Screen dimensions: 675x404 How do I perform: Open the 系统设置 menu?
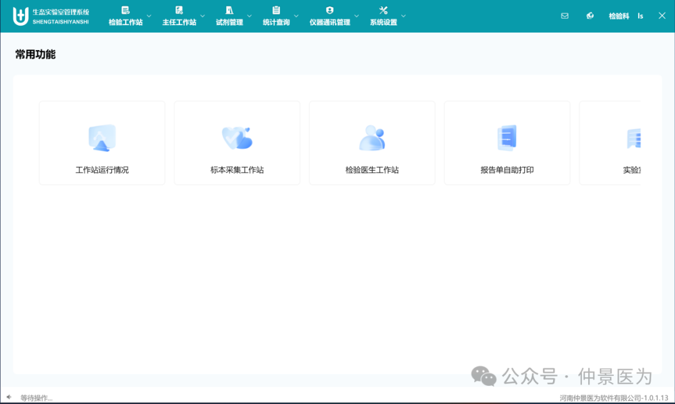[383, 16]
